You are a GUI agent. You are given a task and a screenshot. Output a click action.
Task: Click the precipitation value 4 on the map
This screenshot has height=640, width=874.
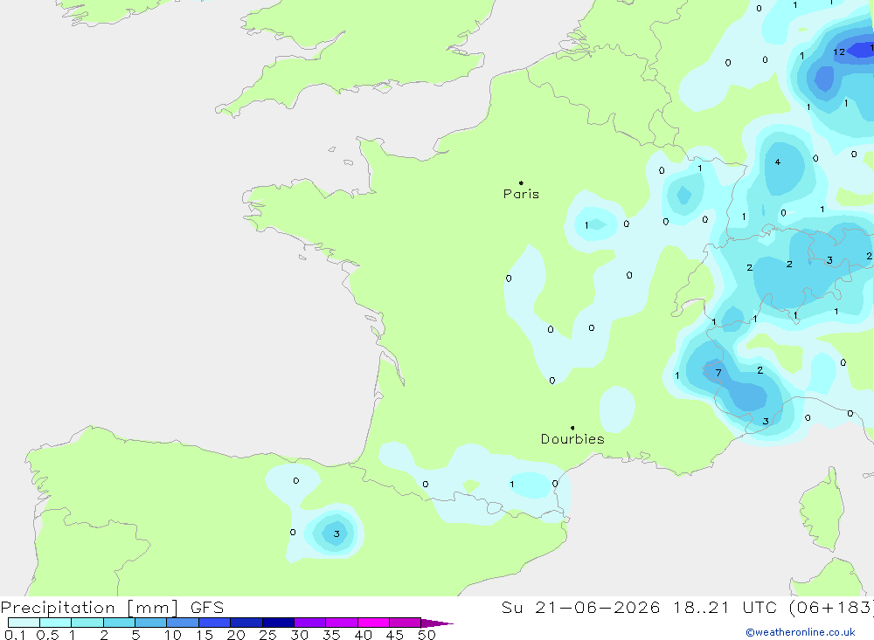(x=778, y=162)
